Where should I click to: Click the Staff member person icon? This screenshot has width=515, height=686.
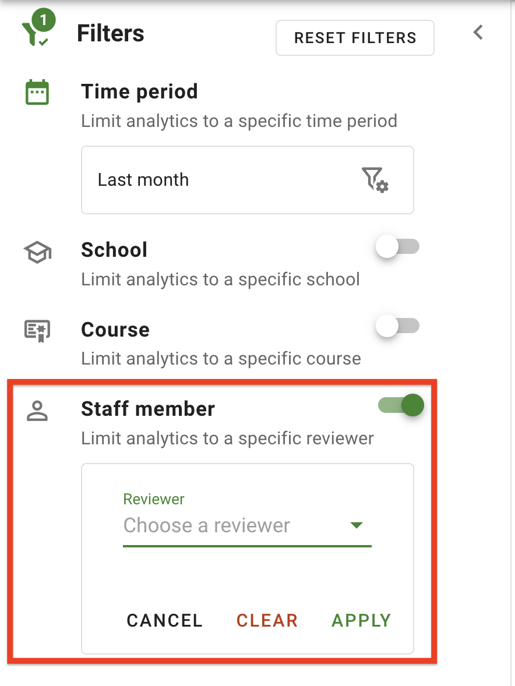click(x=37, y=411)
